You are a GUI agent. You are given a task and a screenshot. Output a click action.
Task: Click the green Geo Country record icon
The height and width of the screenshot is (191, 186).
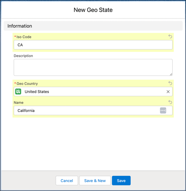(18, 91)
